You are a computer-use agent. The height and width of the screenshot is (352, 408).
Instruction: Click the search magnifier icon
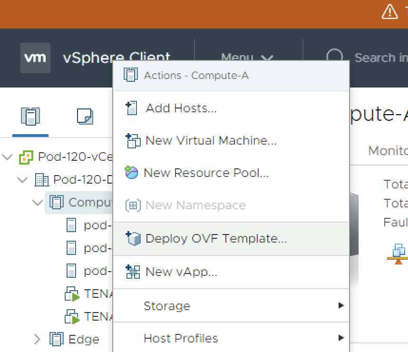pyautogui.click(x=334, y=58)
